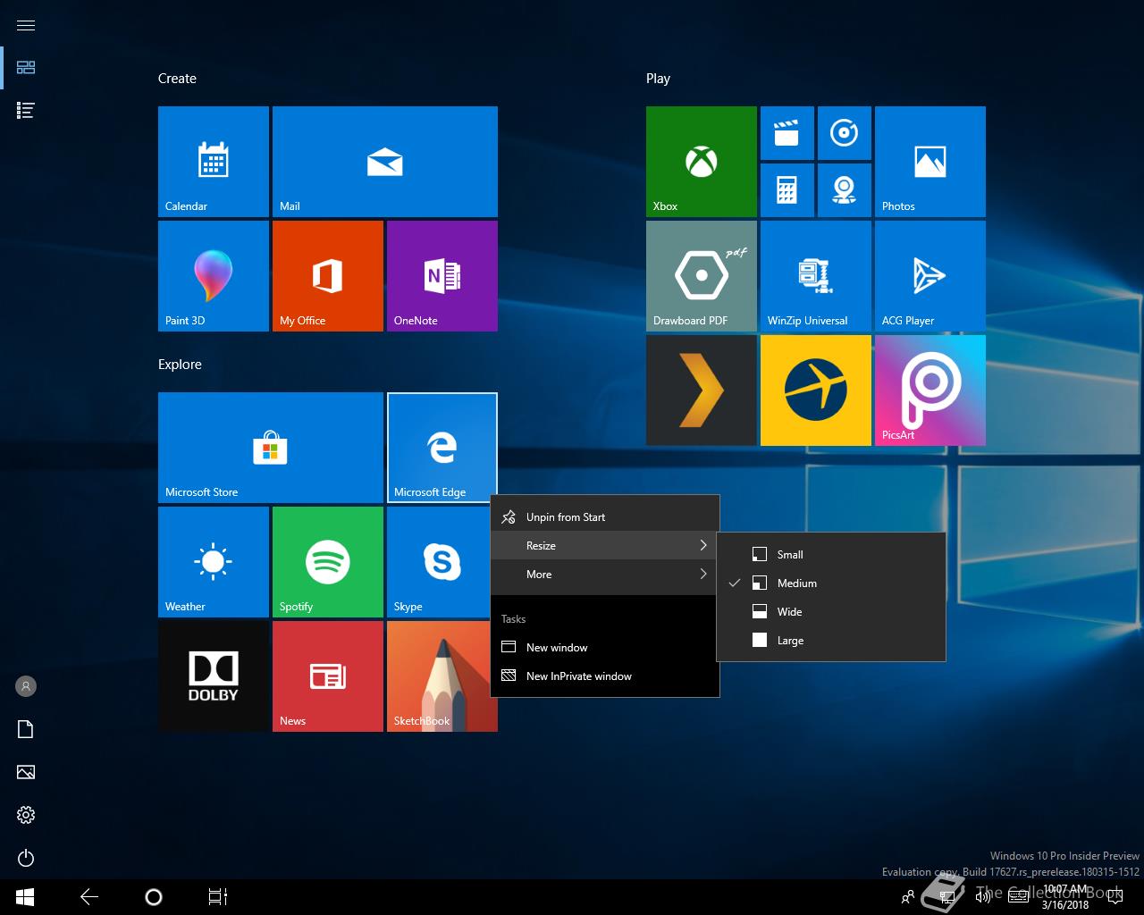This screenshot has width=1144, height=915.
Task: Open the Microsoft Store tile
Action: [x=271, y=448]
